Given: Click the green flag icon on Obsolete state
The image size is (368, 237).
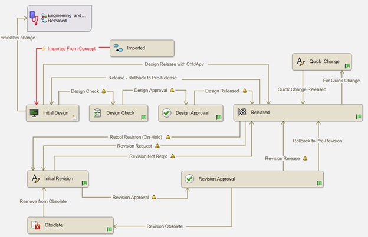Looking at the screenshot, I should point(109,229).
